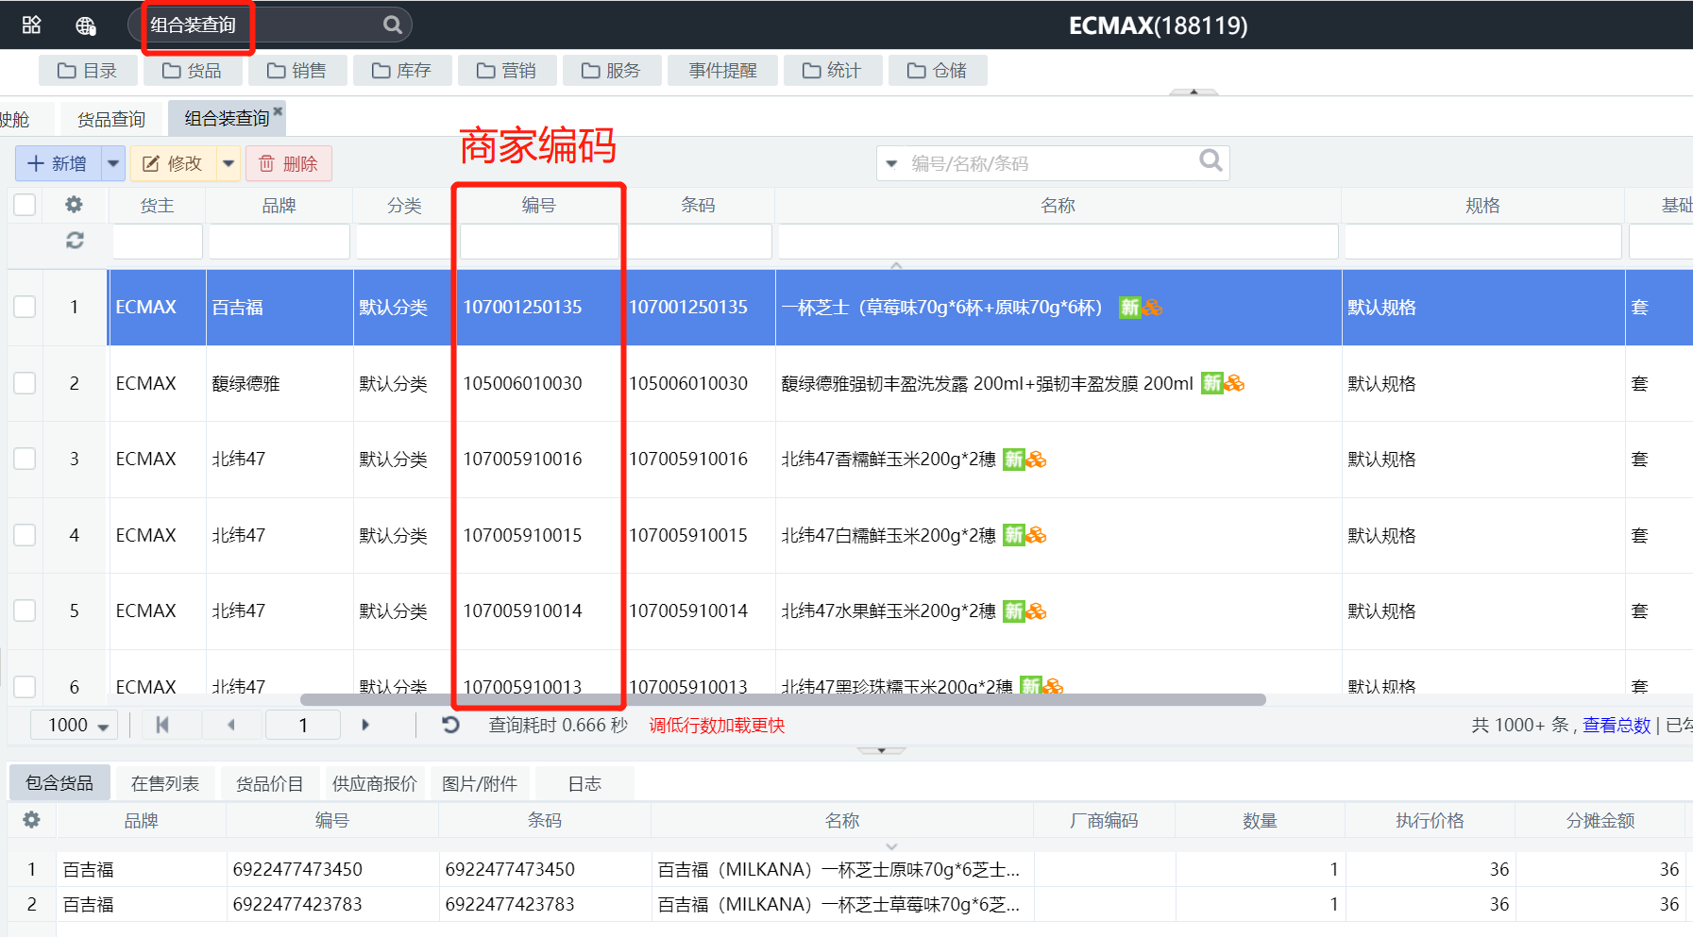Switch to 供应商报价 tab
The height and width of the screenshot is (937, 1693).
374,783
